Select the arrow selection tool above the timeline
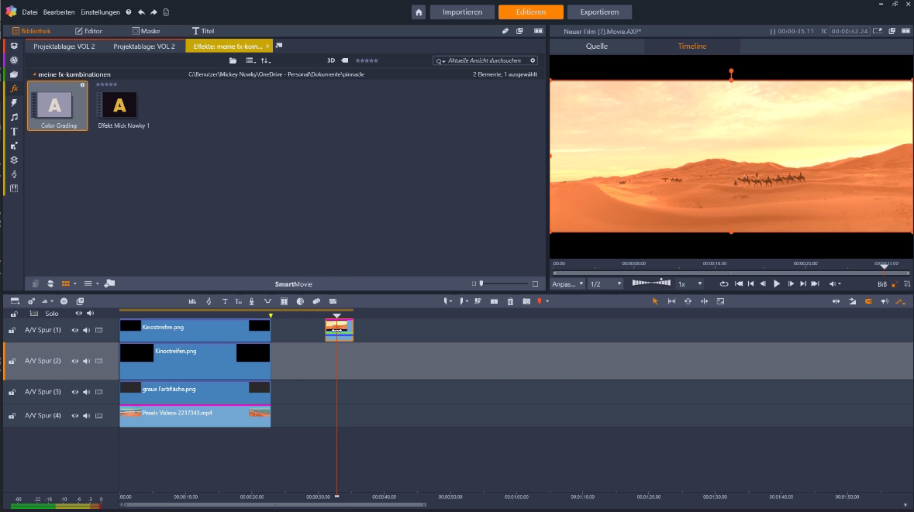This screenshot has height=512, width=914. [655, 301]
